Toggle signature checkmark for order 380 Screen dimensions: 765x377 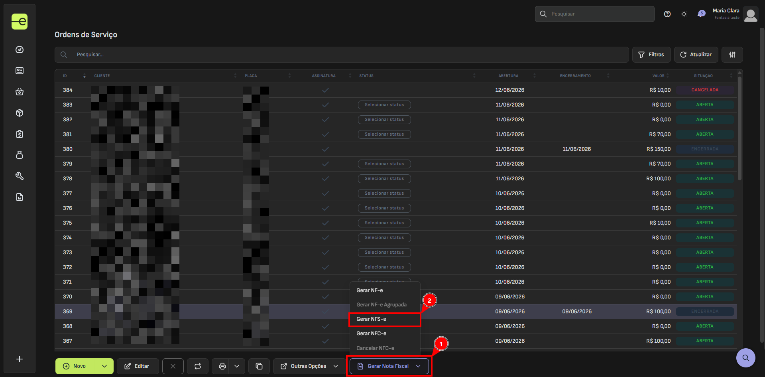[325, 149]
